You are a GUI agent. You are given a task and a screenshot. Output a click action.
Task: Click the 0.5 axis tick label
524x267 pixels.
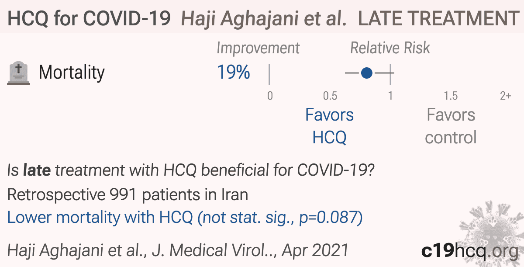tap(330, 96)
